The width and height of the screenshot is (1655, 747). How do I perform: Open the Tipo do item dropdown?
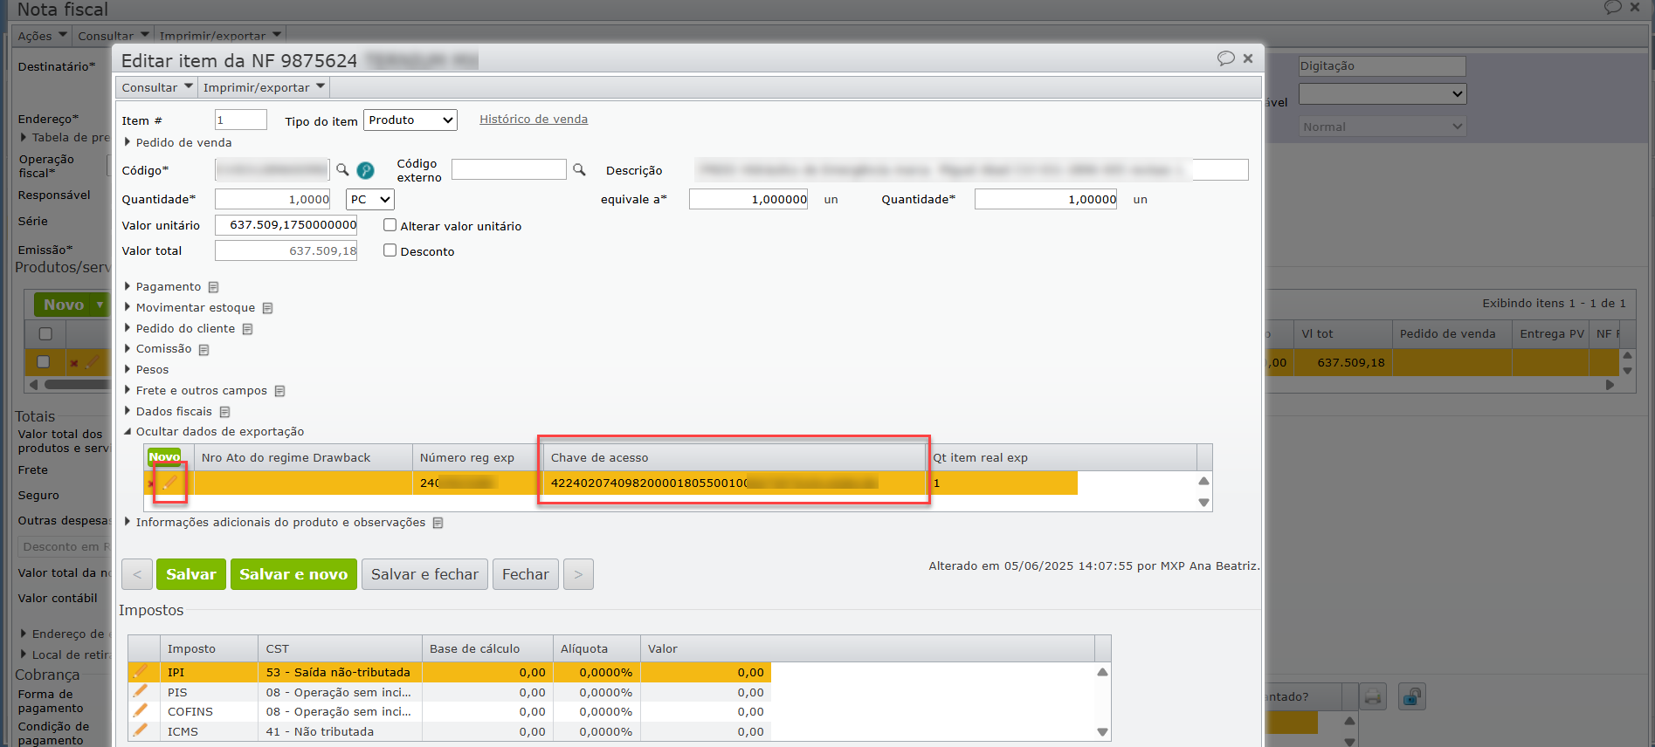[410, 120]
